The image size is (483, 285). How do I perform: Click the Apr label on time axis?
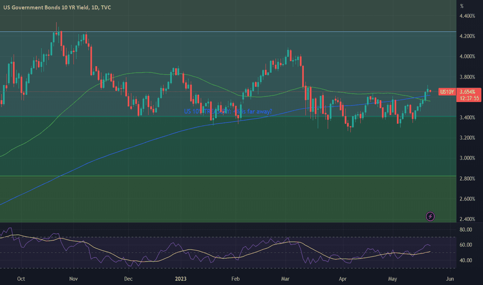click(x=343, y=279)
